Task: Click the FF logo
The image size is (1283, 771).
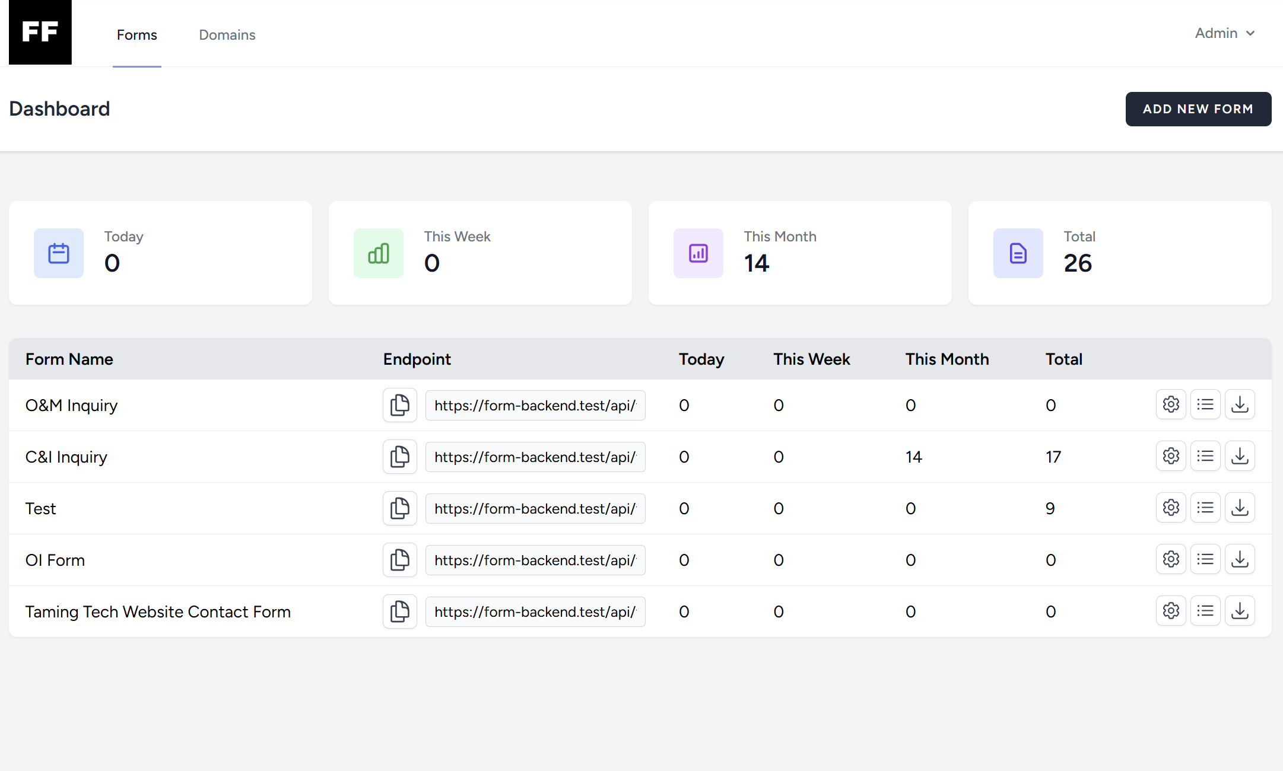Action: tap(40, 33)
